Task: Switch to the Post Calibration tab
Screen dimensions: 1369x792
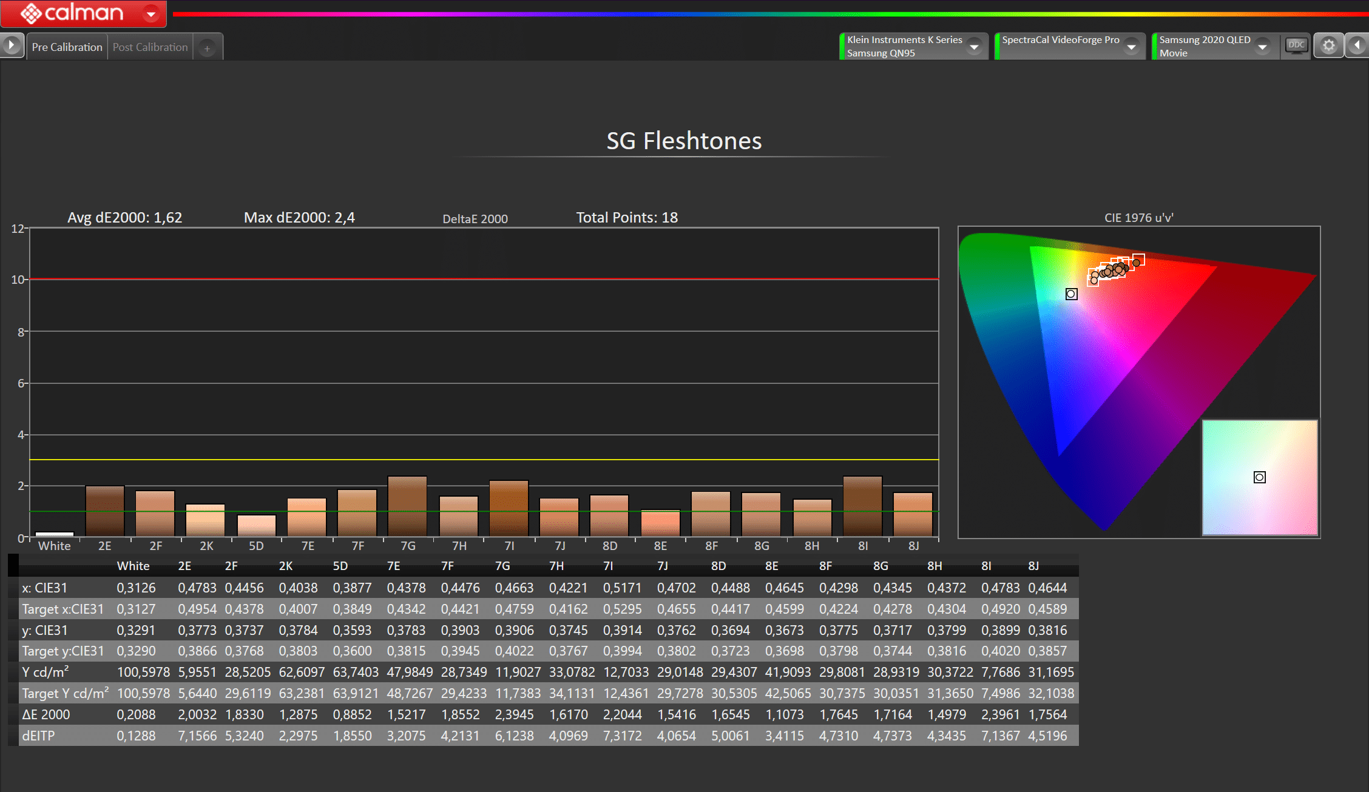Action: (x=150, y=47)
